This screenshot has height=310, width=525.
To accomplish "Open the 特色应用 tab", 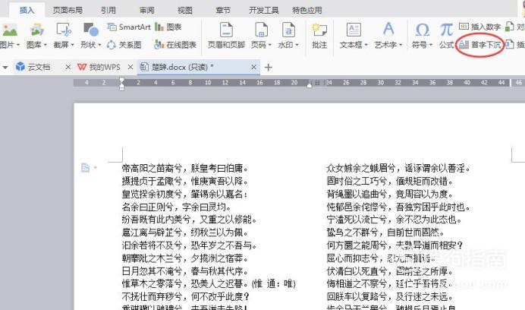I will pos(307,11).
